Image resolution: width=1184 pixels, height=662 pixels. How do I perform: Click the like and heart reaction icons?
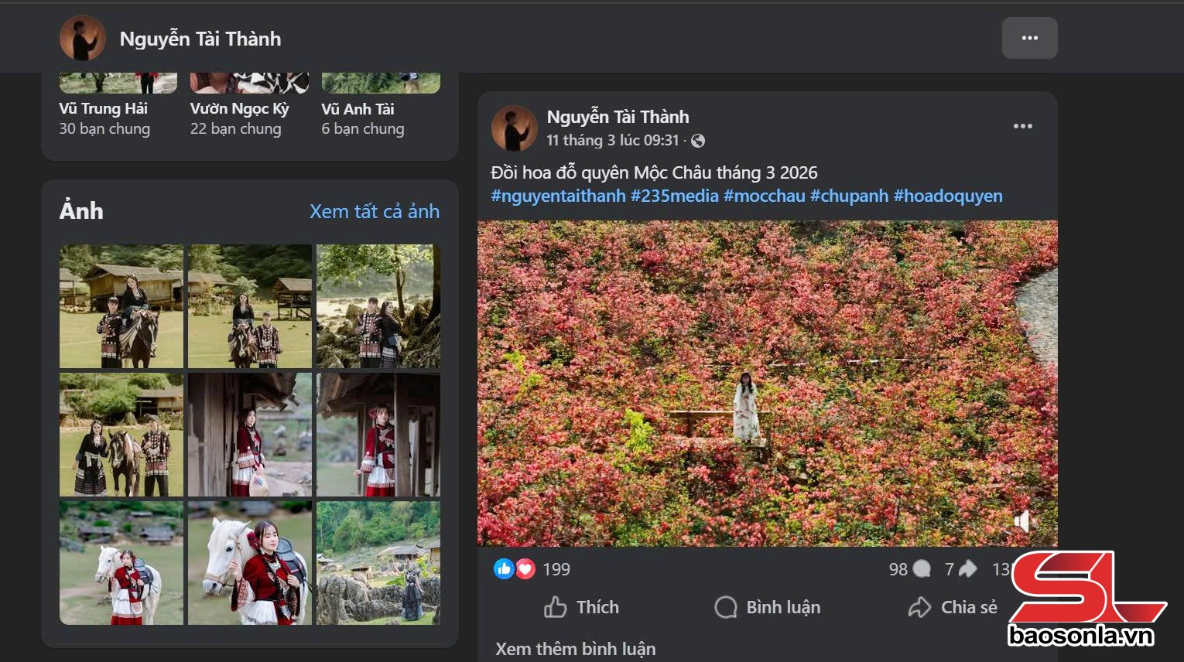click(514, 569)
